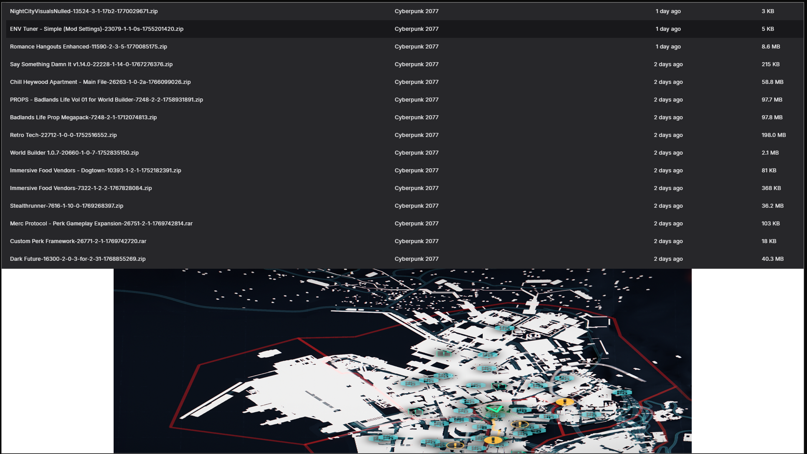Select World Builder 1.0.7 download row
The width and height of the screenshot is (807, 454).
pos(74,153)
